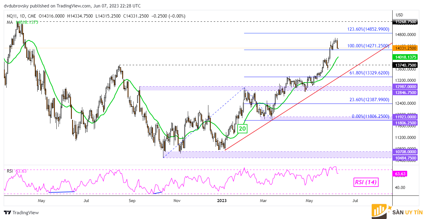Click the purple 10484.7500 price tag
The height and width of the screenshot is (219, 423).
coord(405,158)
